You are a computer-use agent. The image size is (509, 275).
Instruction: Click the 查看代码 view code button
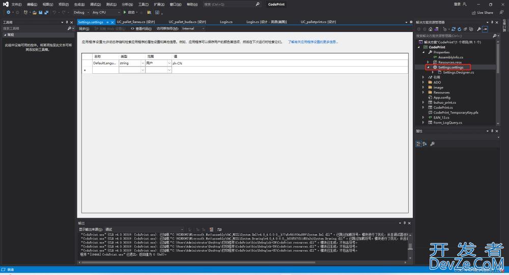[x=141, y=28]
